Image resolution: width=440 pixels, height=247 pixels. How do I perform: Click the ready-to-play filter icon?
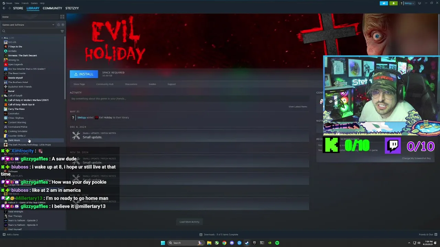click(x=63, y=25)
